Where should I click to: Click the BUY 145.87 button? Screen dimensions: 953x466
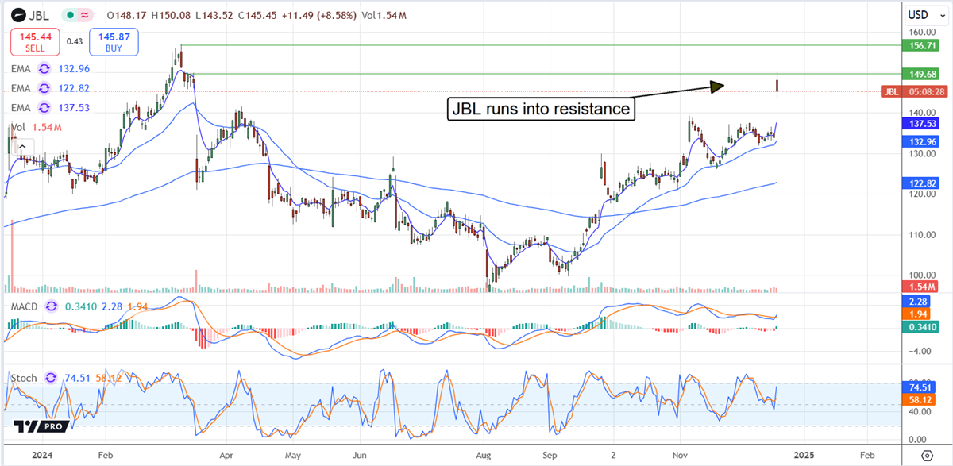point(114,42)
